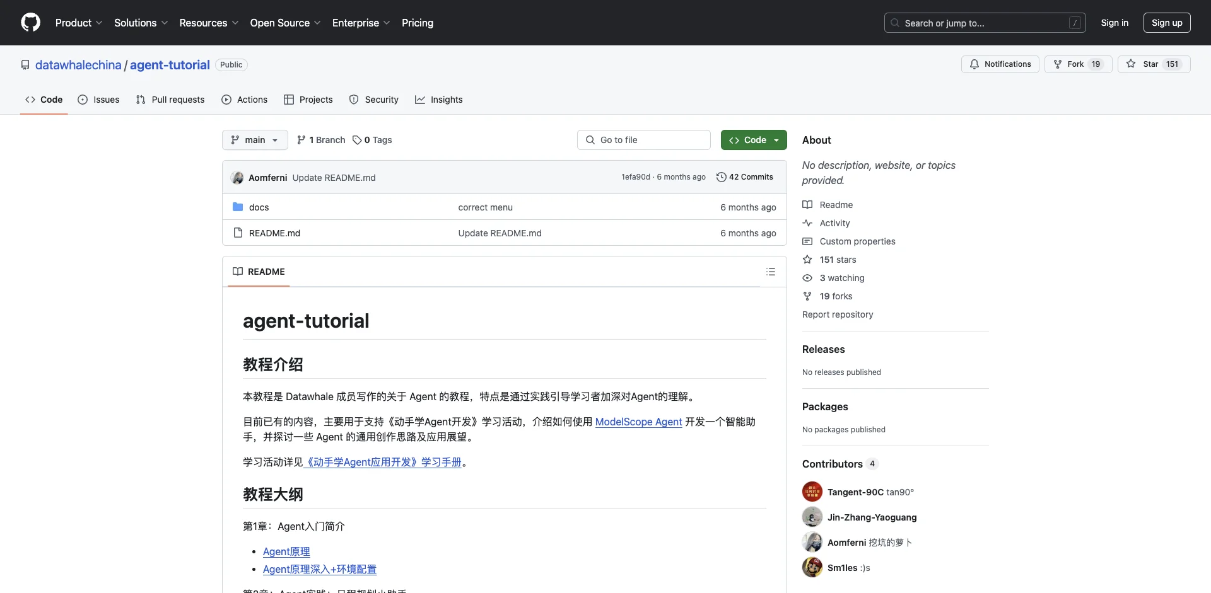Click the Readme link in About sidebar
The height and width of the screenshot is (593, 1211).
(836, 205)
